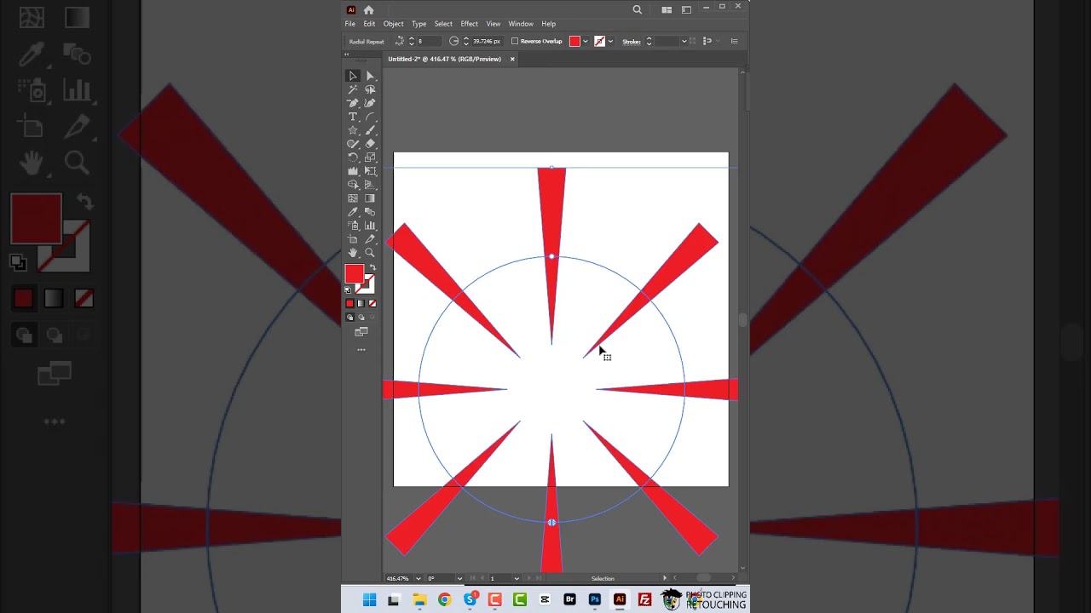Select the Mesh tool
Image resolution: width=1091 pixels, height=613 pixels.
coord(353,198)
